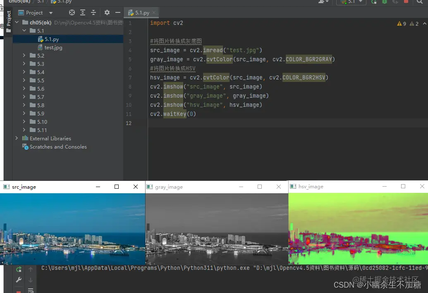The image size is (428, 293).
Task: Expand the 5.4 folder
Action: (24, 72)
